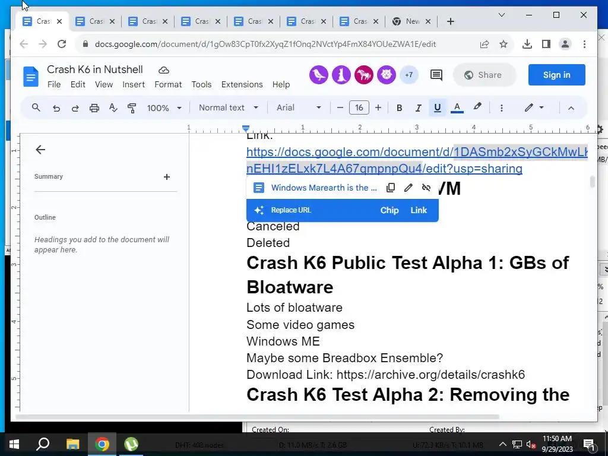
Task: Activate the paint format tool
Action: pyautogui.click(x=132, y=108)
